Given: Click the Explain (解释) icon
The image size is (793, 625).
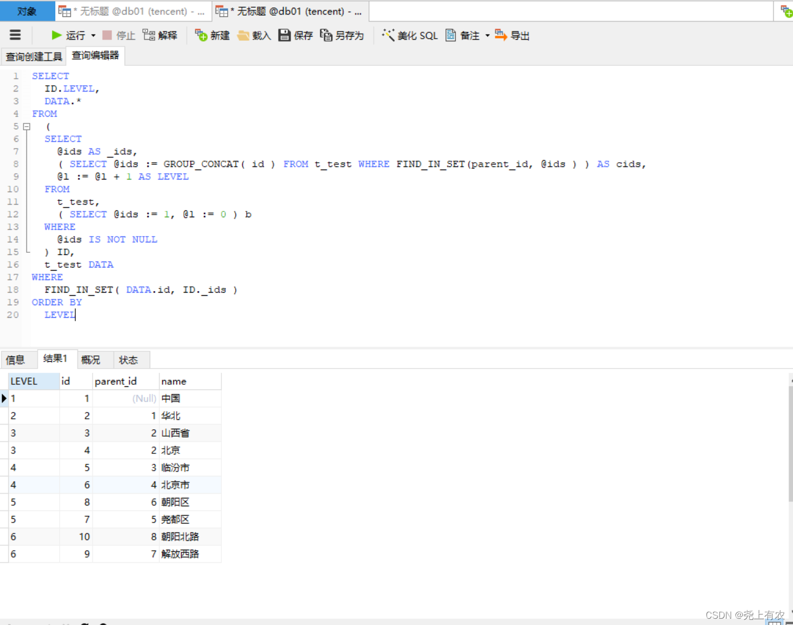Looking at the screenshot, I should tap(149, 35).
